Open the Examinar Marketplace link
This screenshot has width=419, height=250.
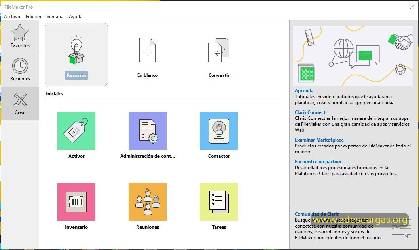(x=319, y=140)
